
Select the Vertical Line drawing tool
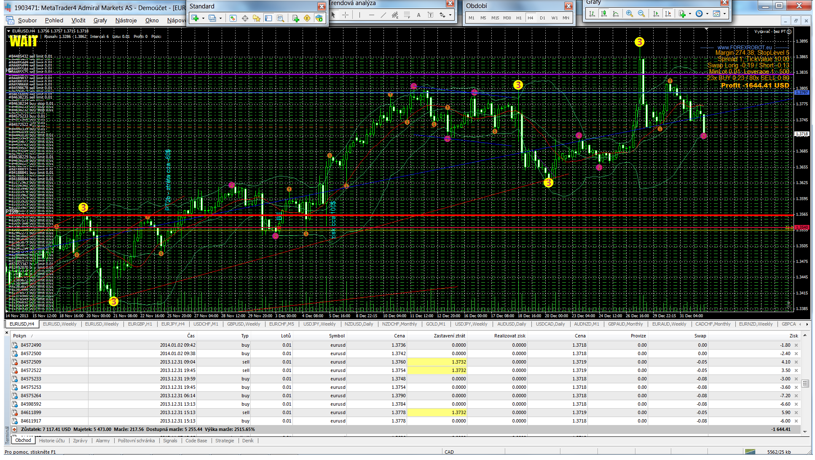tap(359, 15)
